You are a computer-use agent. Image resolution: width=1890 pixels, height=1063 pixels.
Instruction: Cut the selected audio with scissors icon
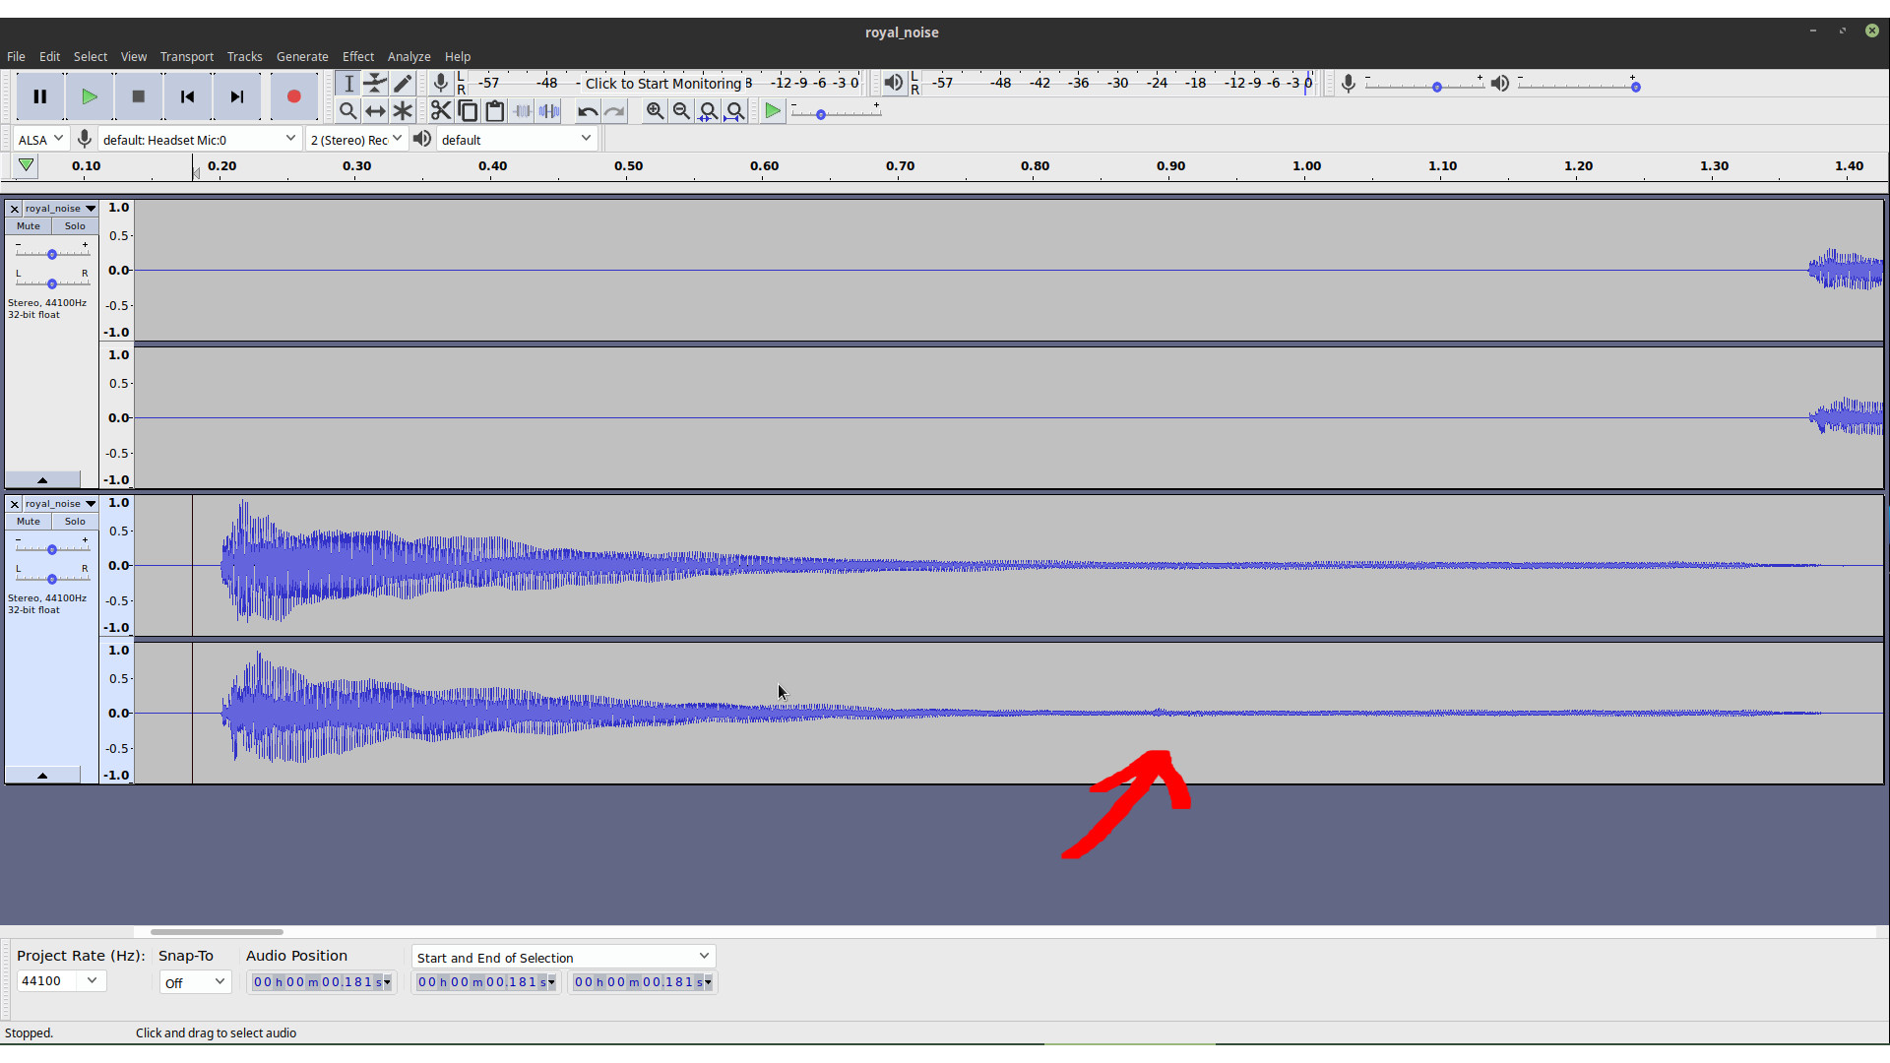tap(440, 110)
